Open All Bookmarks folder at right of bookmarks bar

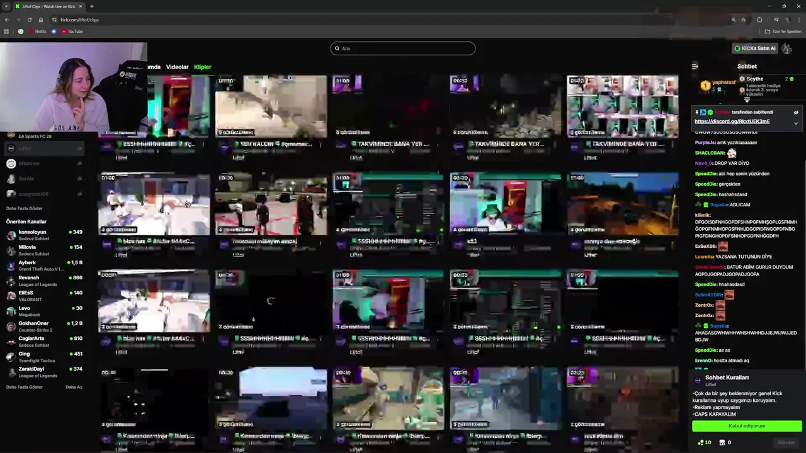click(783, 31)
